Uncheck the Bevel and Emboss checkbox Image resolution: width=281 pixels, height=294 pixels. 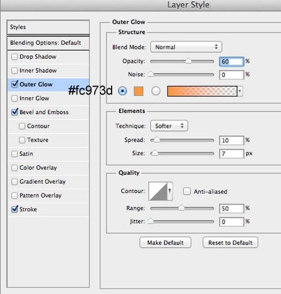(14, 112)
